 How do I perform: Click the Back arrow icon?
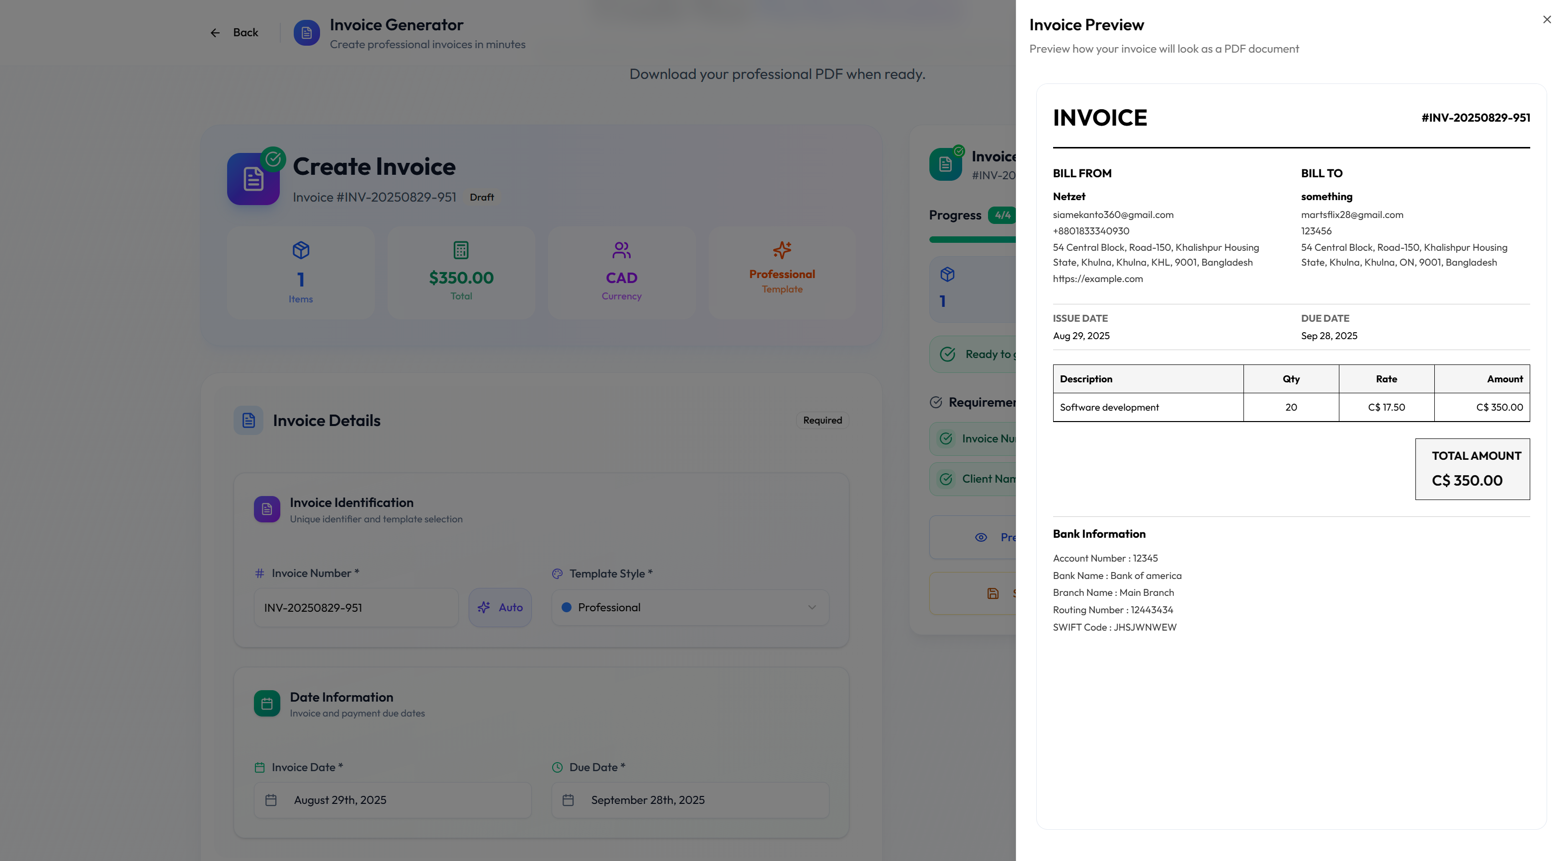pyautogui.click(x=215, y=33)
